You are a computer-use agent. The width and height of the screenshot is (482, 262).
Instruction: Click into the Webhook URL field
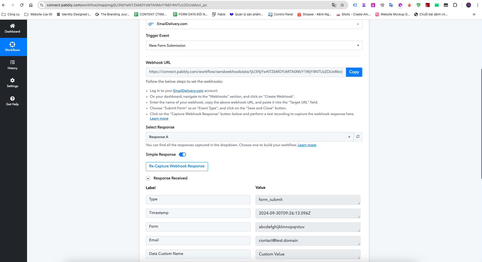point(246,72)
